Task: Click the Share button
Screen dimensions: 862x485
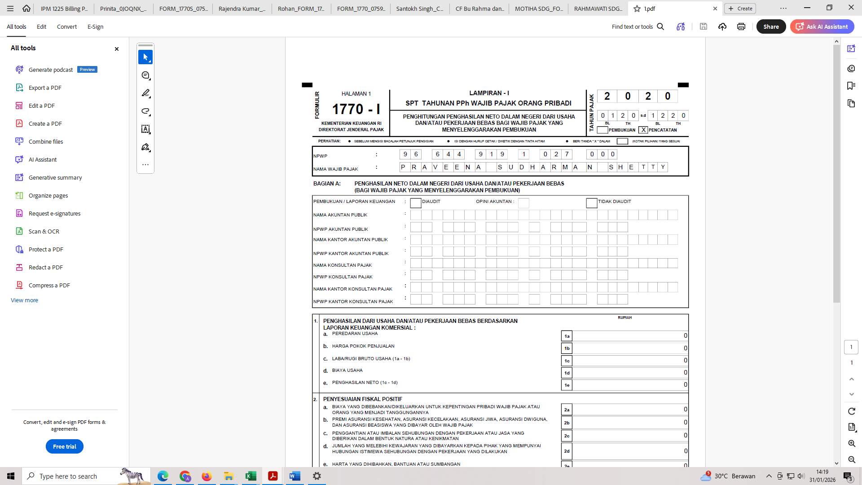Action: click(771, 26)
